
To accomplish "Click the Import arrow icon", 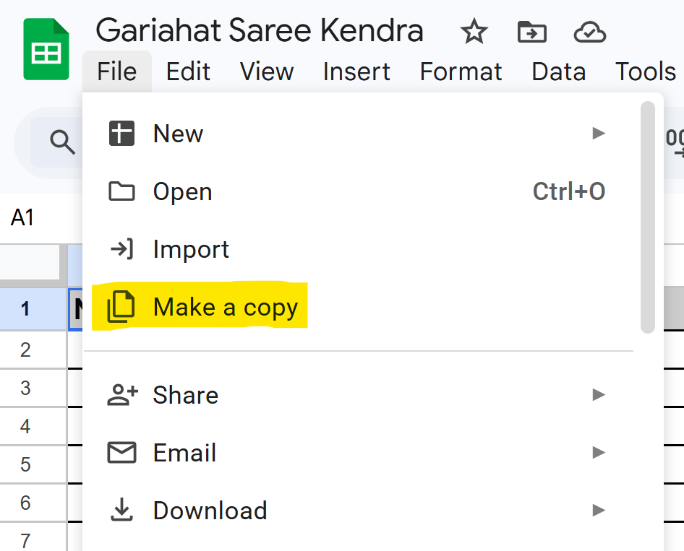I will click(x=121, y=249).
